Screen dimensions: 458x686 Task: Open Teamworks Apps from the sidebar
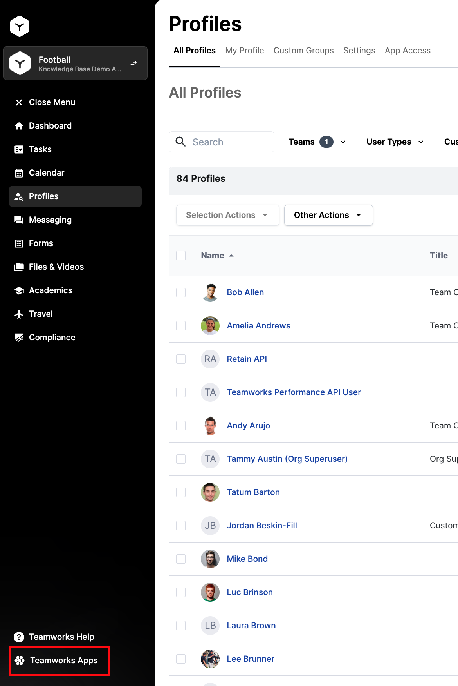coord(59,661)
